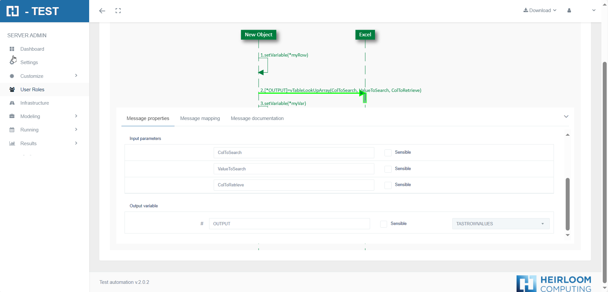The image size is (608, 292).
Task: Open the Message documentation tab
Action: (x=257, y=118)
